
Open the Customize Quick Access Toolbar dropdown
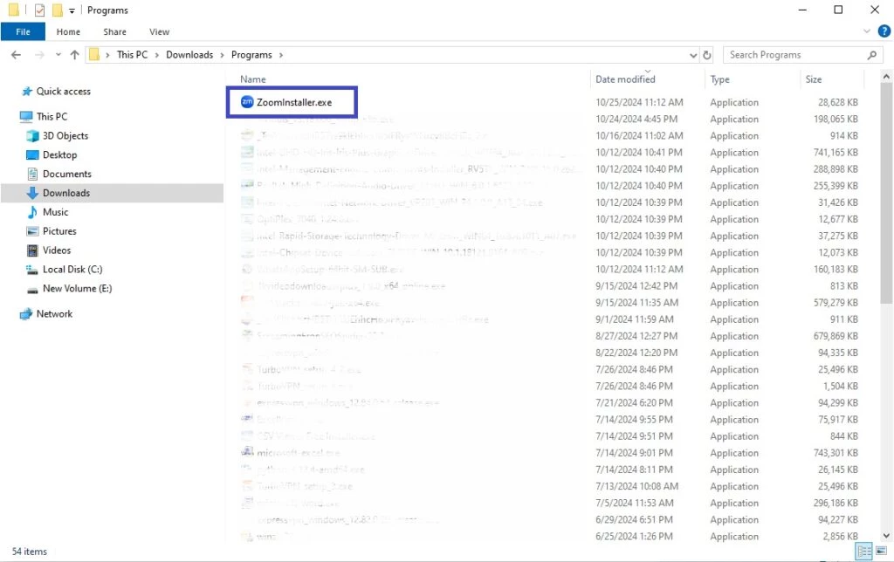(x=72, y=10)
